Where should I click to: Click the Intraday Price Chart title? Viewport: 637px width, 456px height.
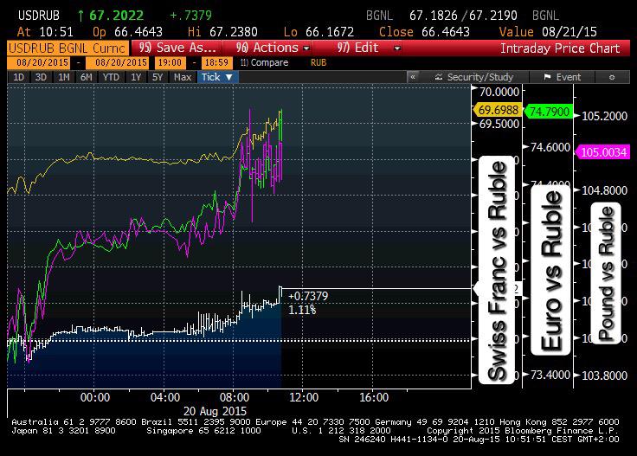(560, 48)
